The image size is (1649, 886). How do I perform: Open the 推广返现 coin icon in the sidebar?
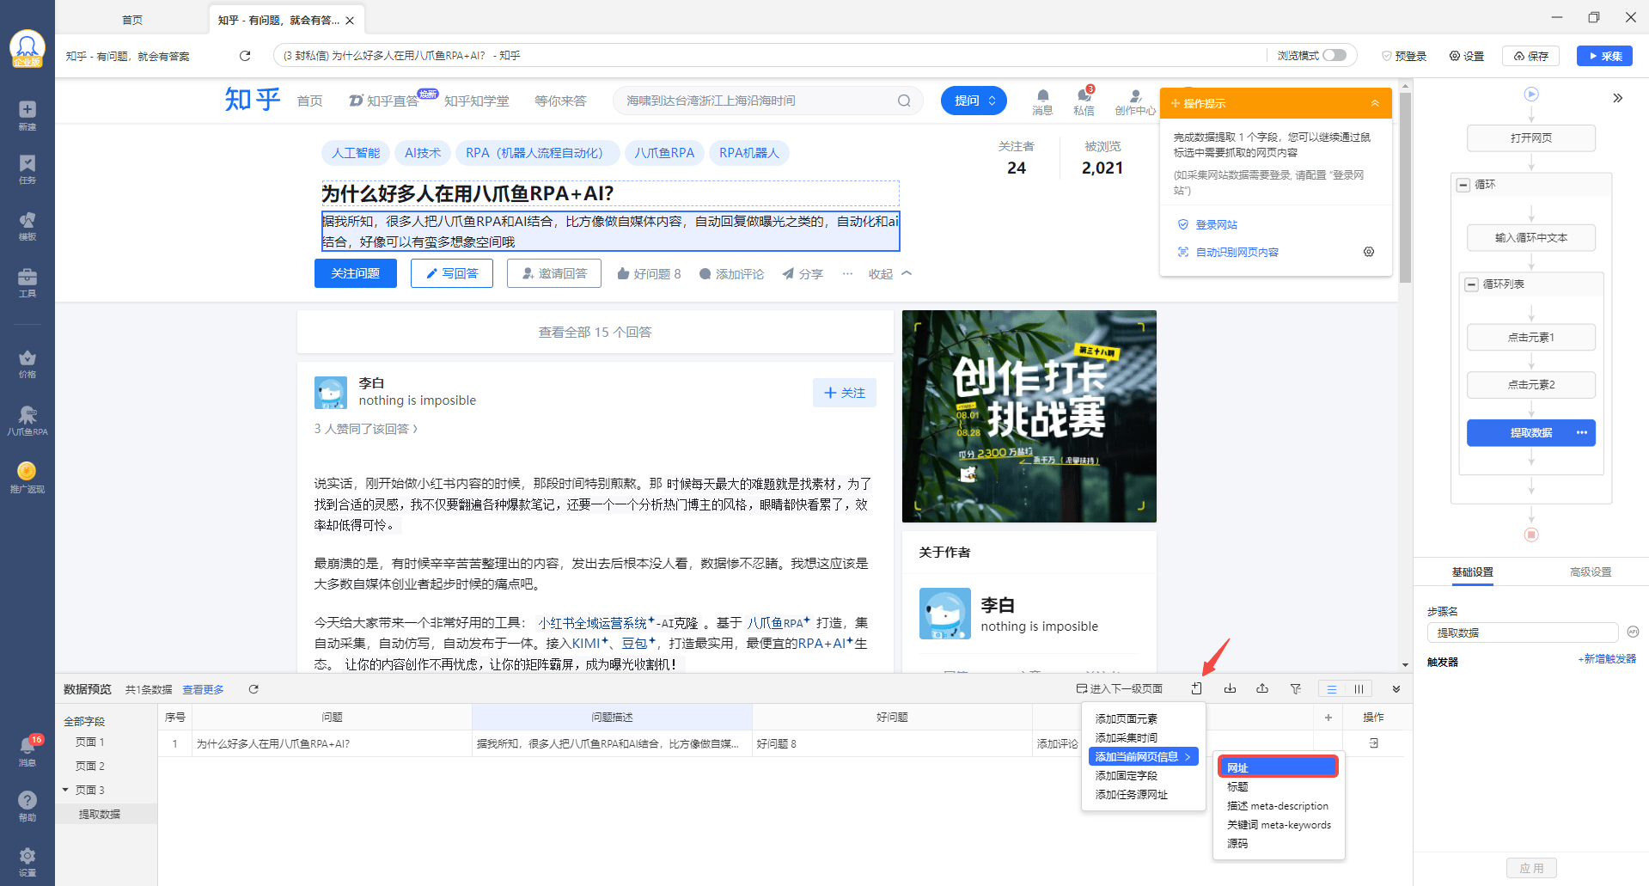(x=27, y=477)
